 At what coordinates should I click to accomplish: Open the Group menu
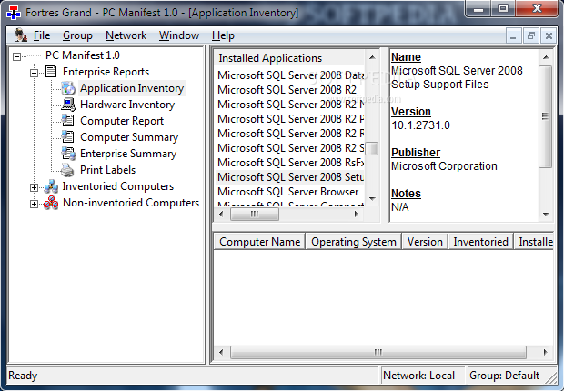tap(77, 35)
